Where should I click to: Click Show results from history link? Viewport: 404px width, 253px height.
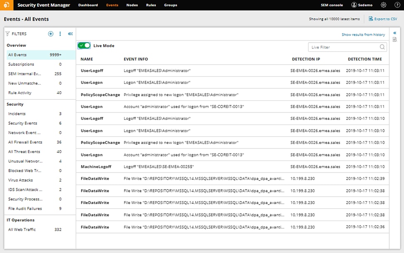[x=363, y=34]
